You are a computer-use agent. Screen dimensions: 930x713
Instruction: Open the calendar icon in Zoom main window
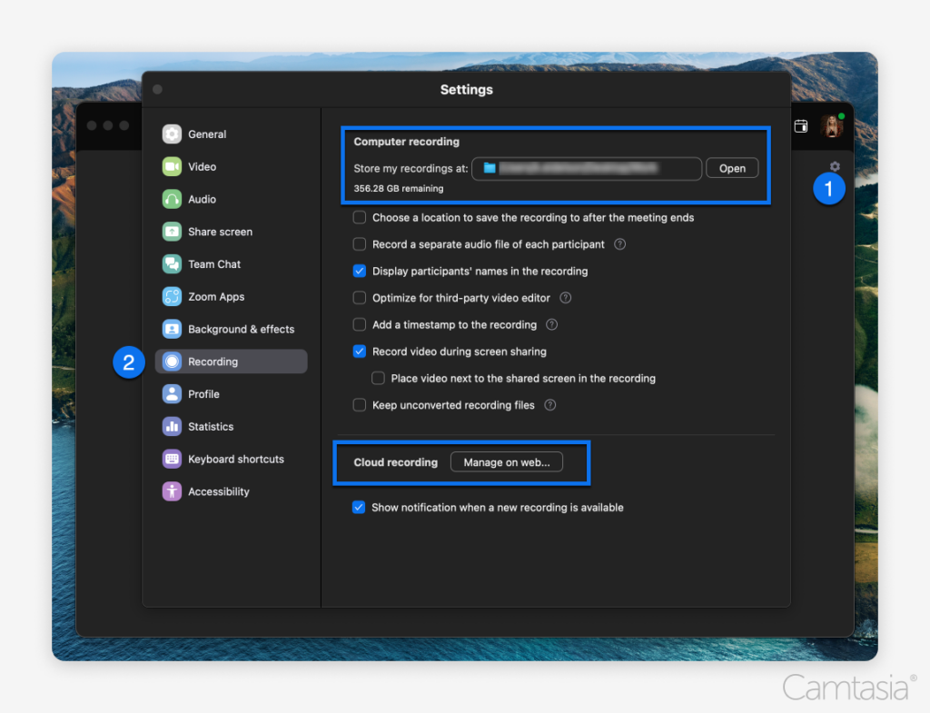(x=801, y=125)
